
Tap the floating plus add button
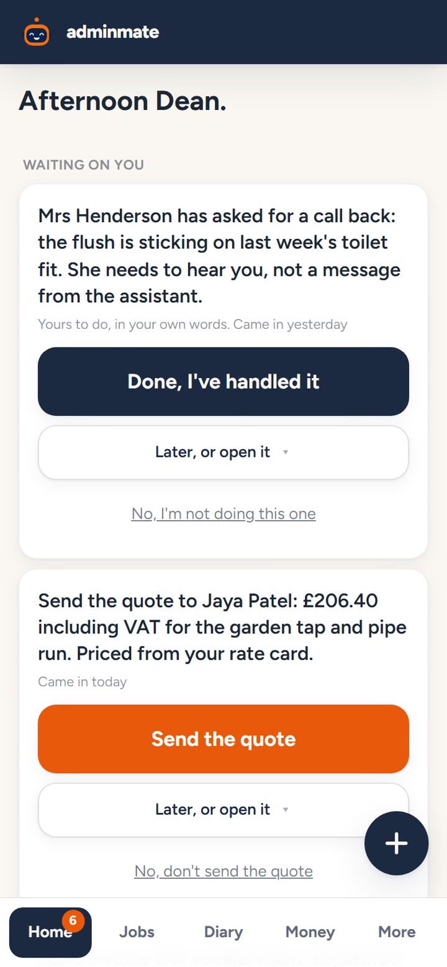point(396,843)
